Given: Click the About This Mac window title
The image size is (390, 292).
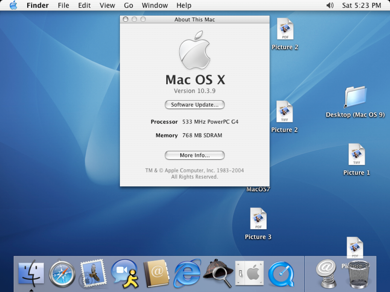Looking at the screenshot, I should tap(195, 19).
